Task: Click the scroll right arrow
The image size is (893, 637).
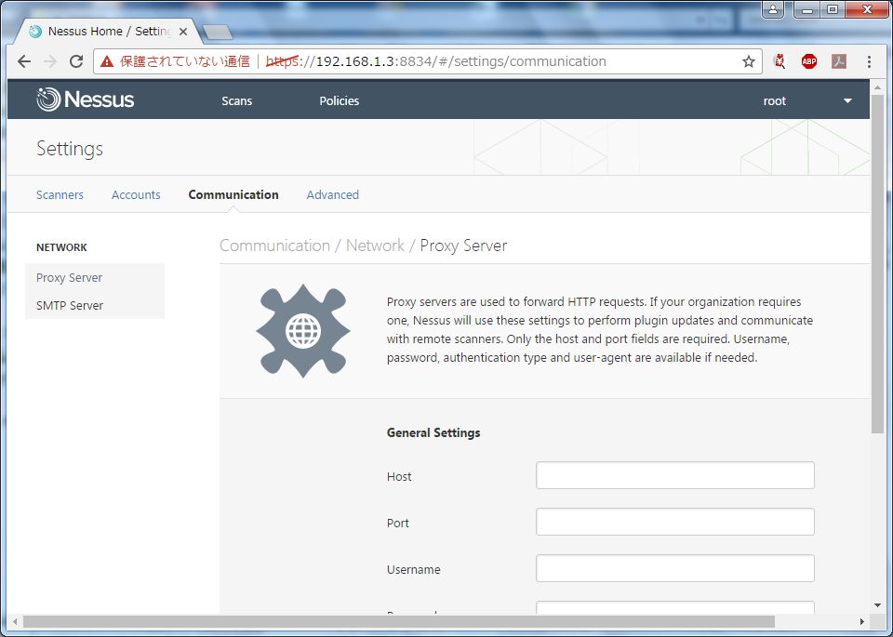Action: (862, 621)
